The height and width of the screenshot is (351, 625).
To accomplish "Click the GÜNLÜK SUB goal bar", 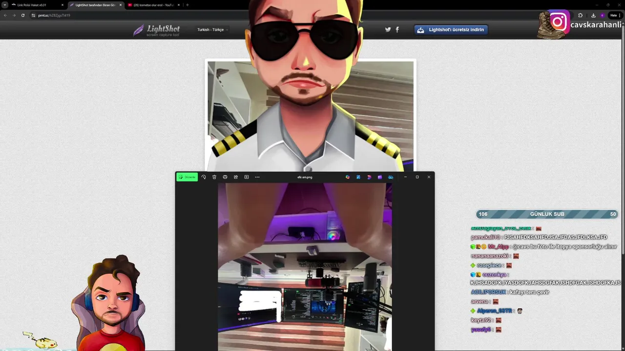I will 547,214.
